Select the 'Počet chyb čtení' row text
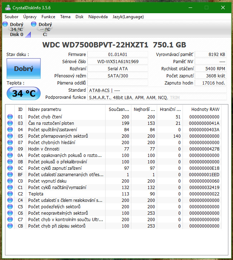This screenshot has width=233, height=260. pos(45,117)
